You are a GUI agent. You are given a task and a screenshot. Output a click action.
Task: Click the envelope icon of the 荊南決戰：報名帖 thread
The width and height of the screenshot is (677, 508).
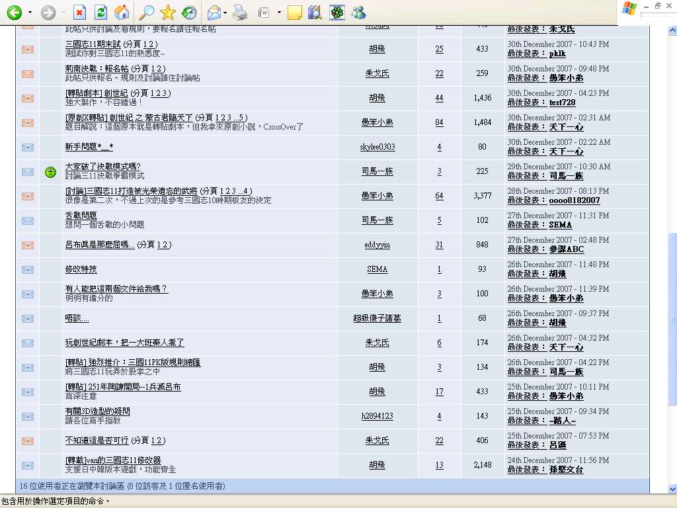[x=28, y=74]
